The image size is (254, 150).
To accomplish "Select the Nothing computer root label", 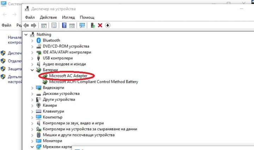I will (44, 34).
